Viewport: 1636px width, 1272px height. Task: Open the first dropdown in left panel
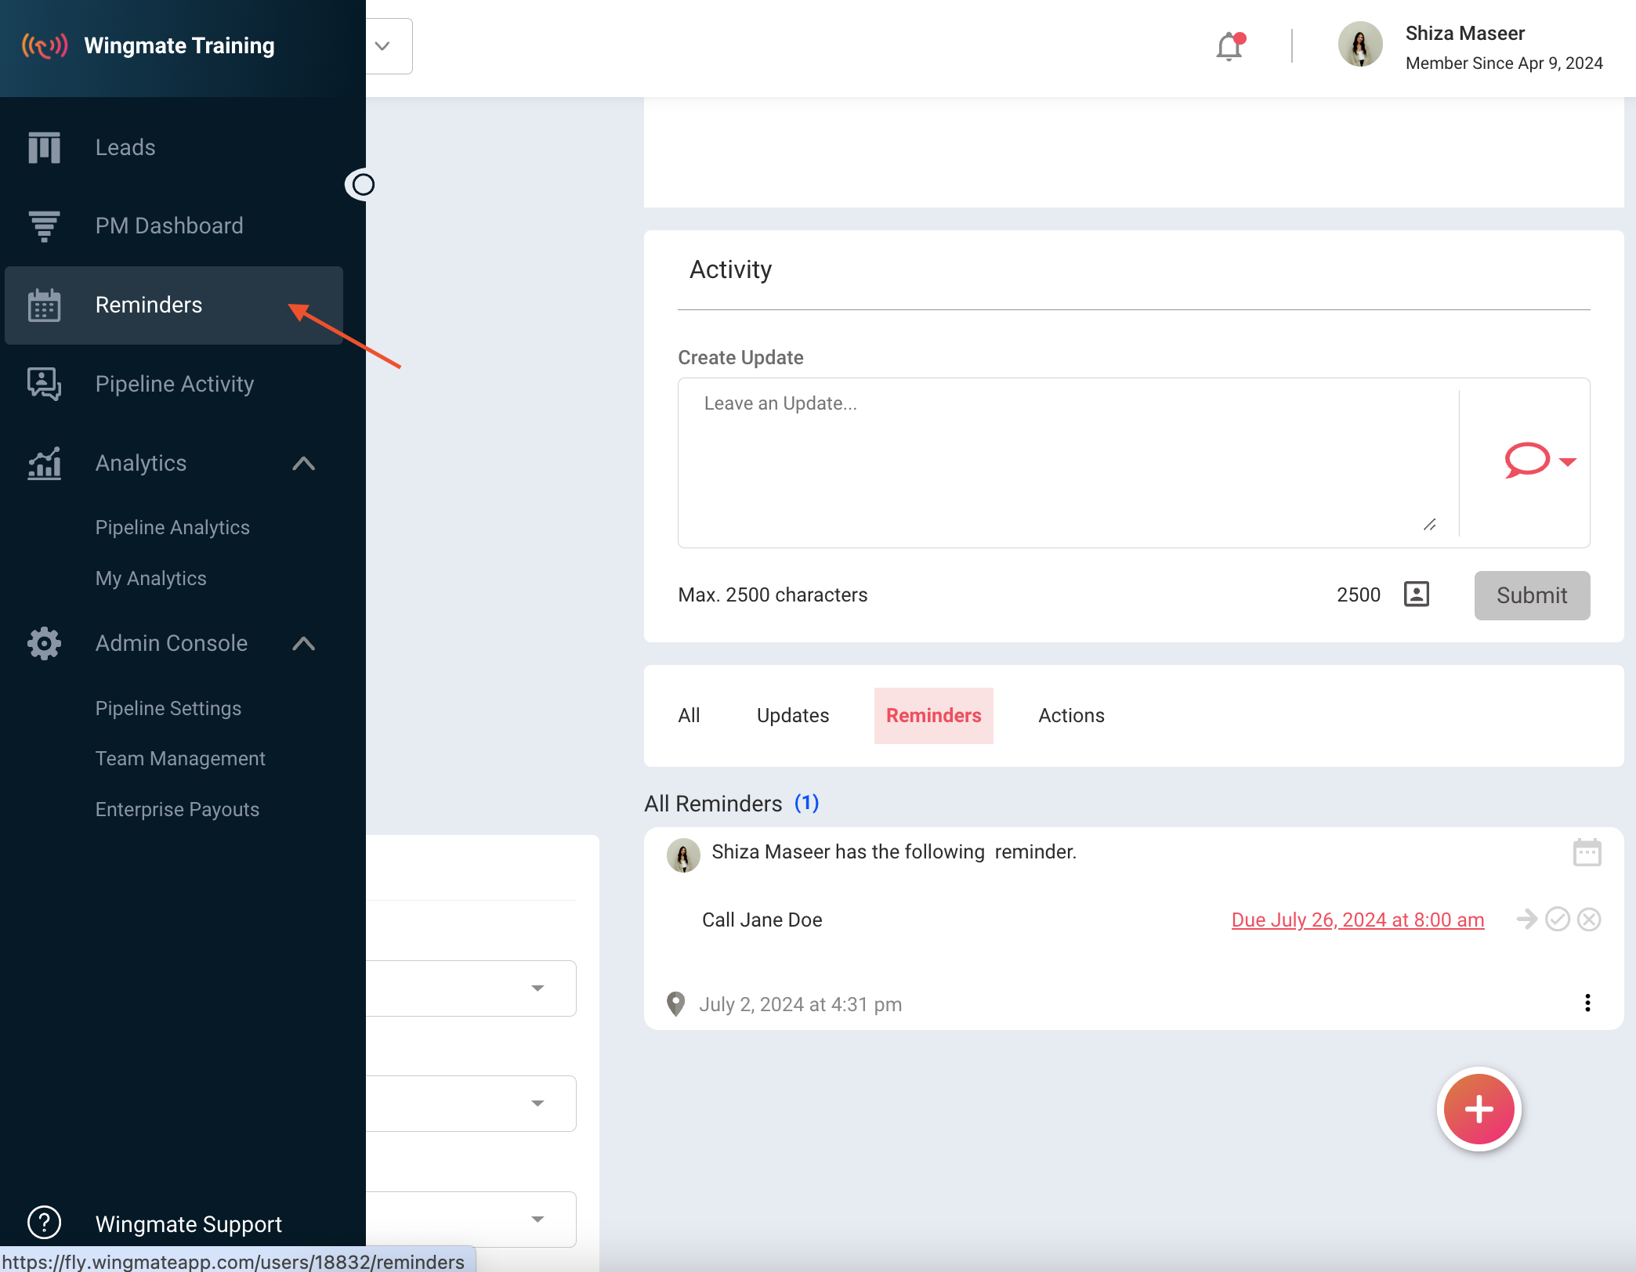[537, 988]
